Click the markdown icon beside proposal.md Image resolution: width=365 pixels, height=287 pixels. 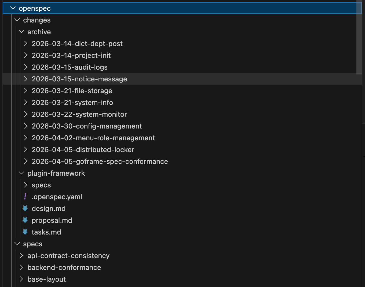(x=25, y=220)
